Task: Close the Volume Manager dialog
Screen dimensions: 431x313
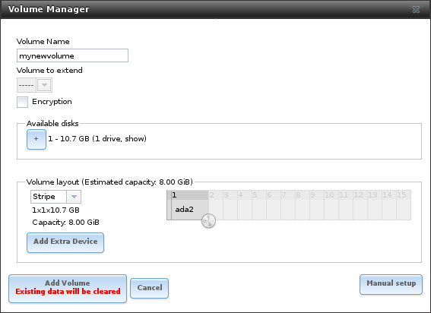Action: pyautogui.click(x=416, y=10)
